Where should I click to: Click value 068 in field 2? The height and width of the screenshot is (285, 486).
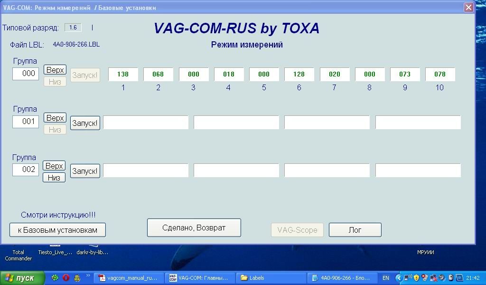point(158,75)
